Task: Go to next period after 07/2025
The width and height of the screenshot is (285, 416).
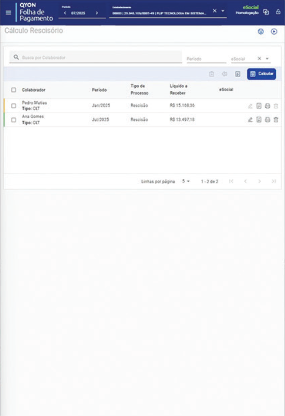Action: (97, 13)
